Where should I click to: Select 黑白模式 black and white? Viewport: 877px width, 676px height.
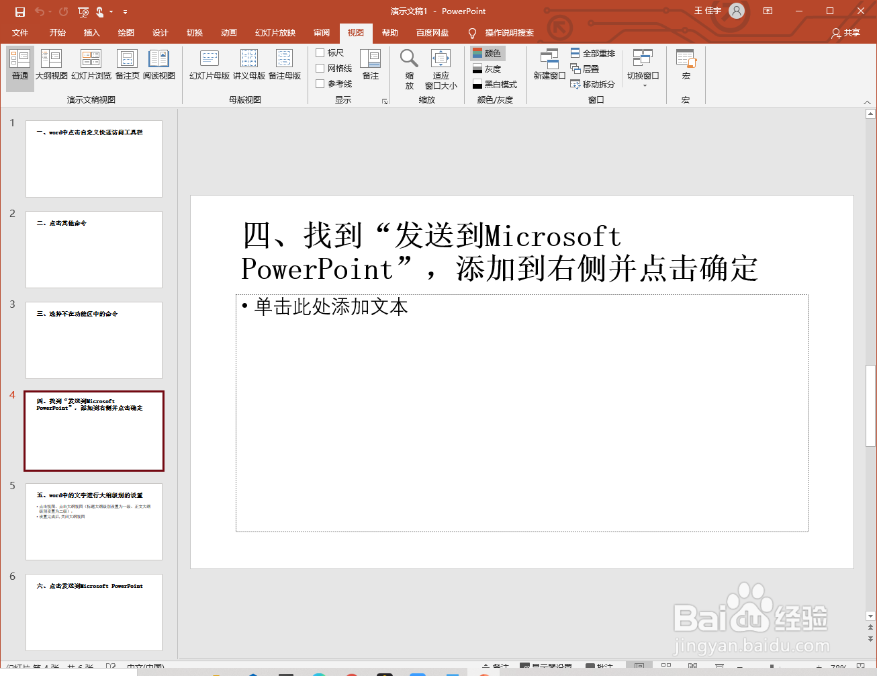(495, 84)
